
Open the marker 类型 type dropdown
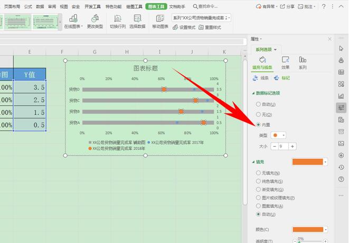coord(278,135)
